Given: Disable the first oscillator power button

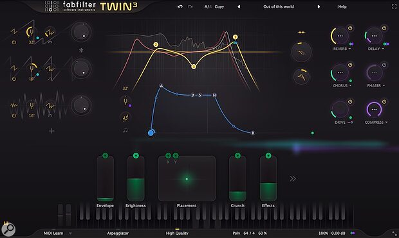Looking at the screenshot, I should tap(14, 42).
